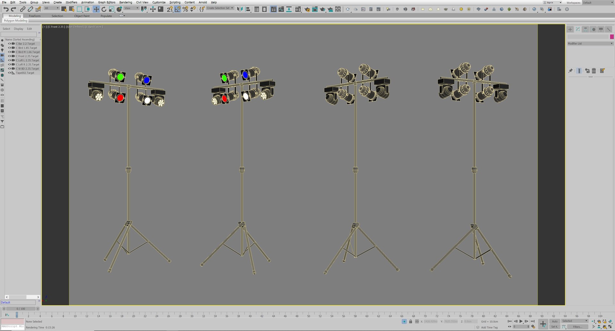The height and width of the screenshot is (331, 615).
Task: Open the Graph Editors menu
Action: coord(107,2)
